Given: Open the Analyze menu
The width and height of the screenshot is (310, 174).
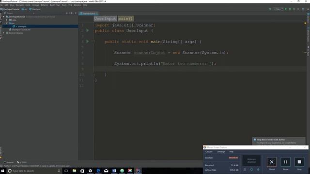Looking at the screenshot, I should 35,5.
